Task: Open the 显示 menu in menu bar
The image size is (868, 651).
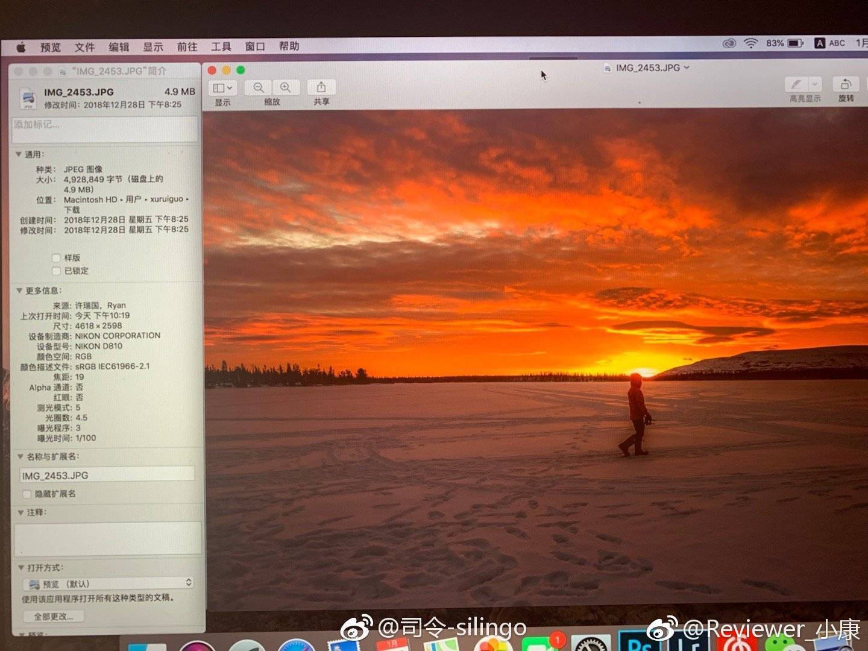Action: 153,47
